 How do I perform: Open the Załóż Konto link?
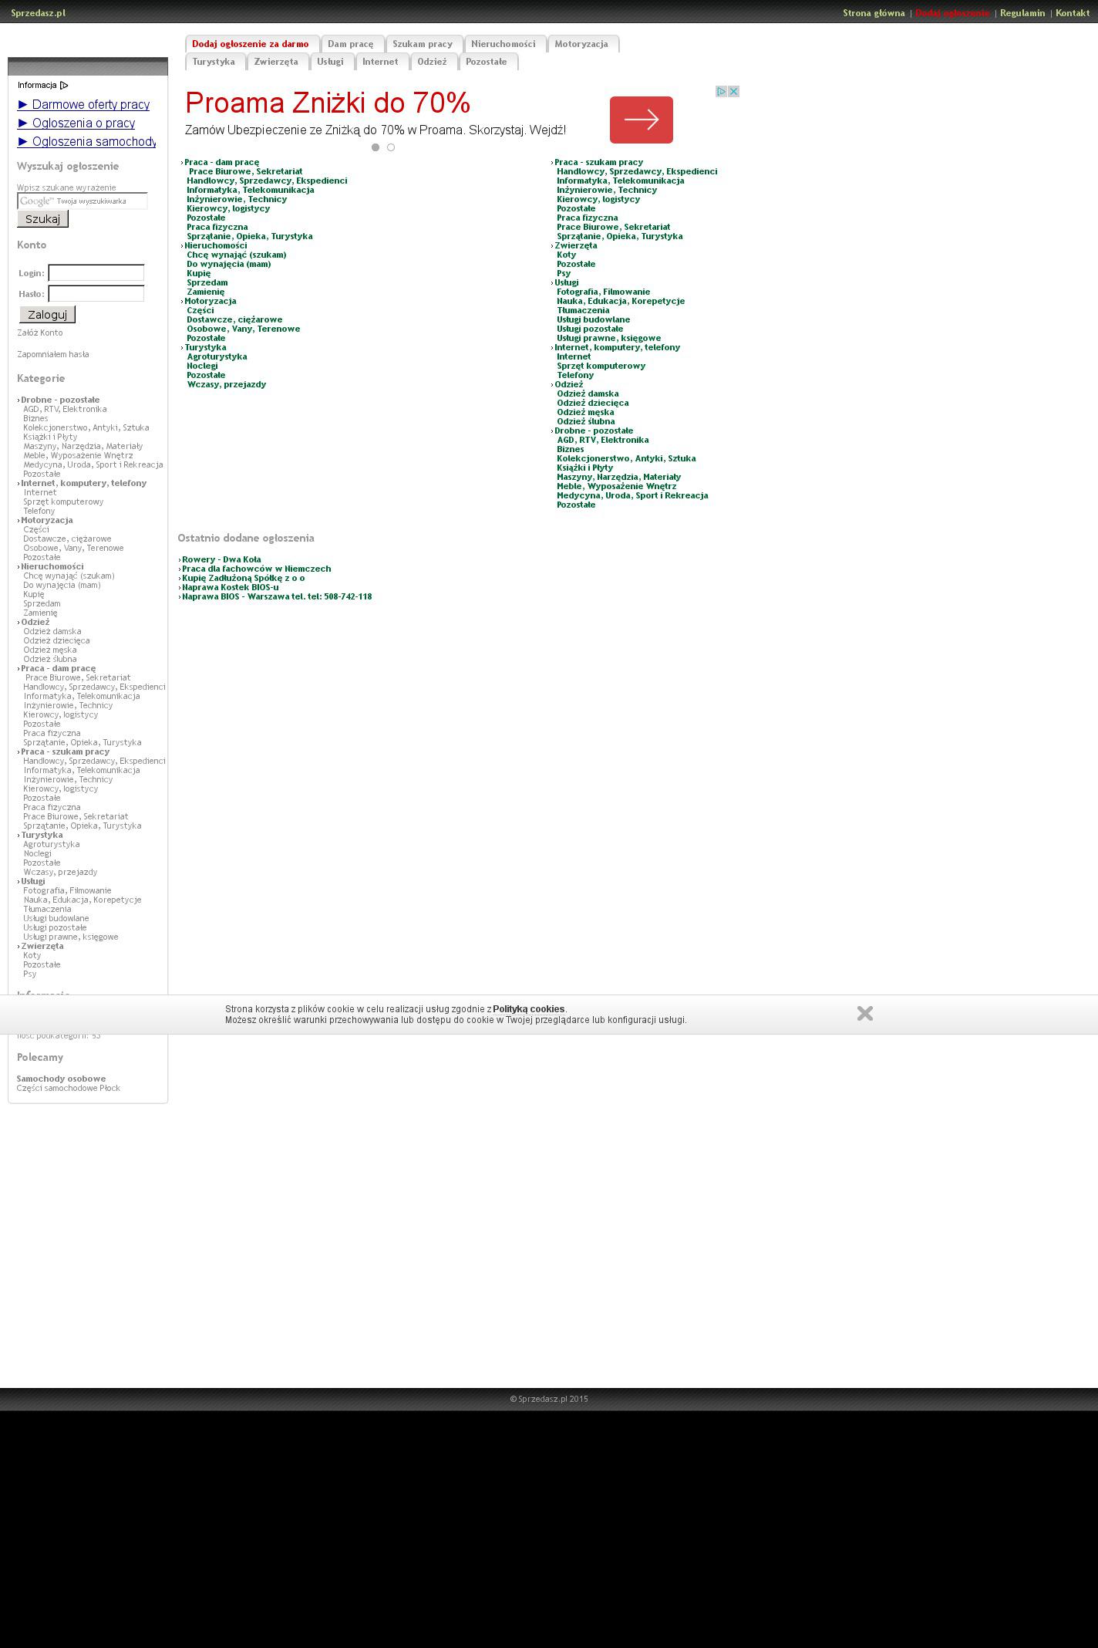(x=40, y=333)
